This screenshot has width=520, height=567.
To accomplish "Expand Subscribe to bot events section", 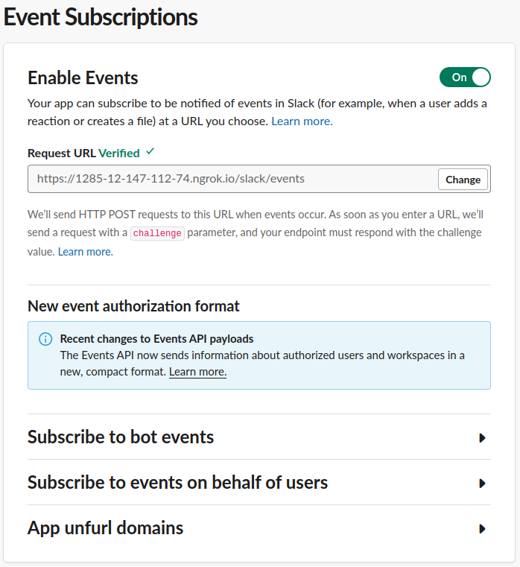I will coord(259,437).
